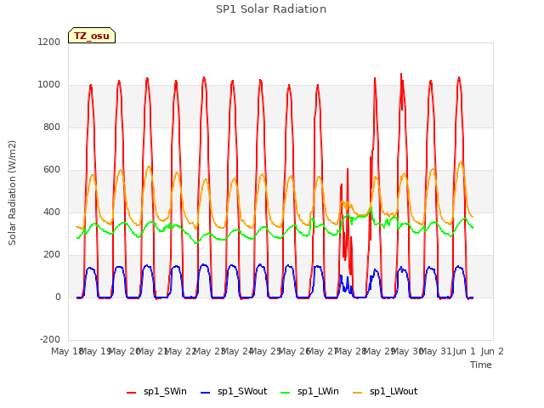Click the green sp1_LWin legend swatch
The width and height of the screenshot is (544, 408).
[x=286, y=393]
